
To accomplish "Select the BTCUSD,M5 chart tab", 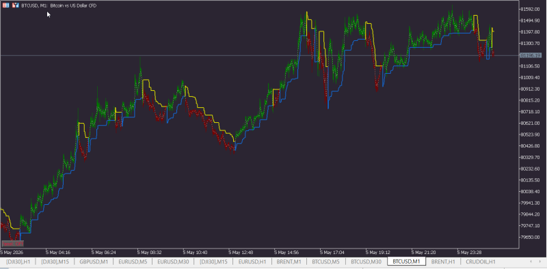I will pyautogui.click(x=325, y=261).
